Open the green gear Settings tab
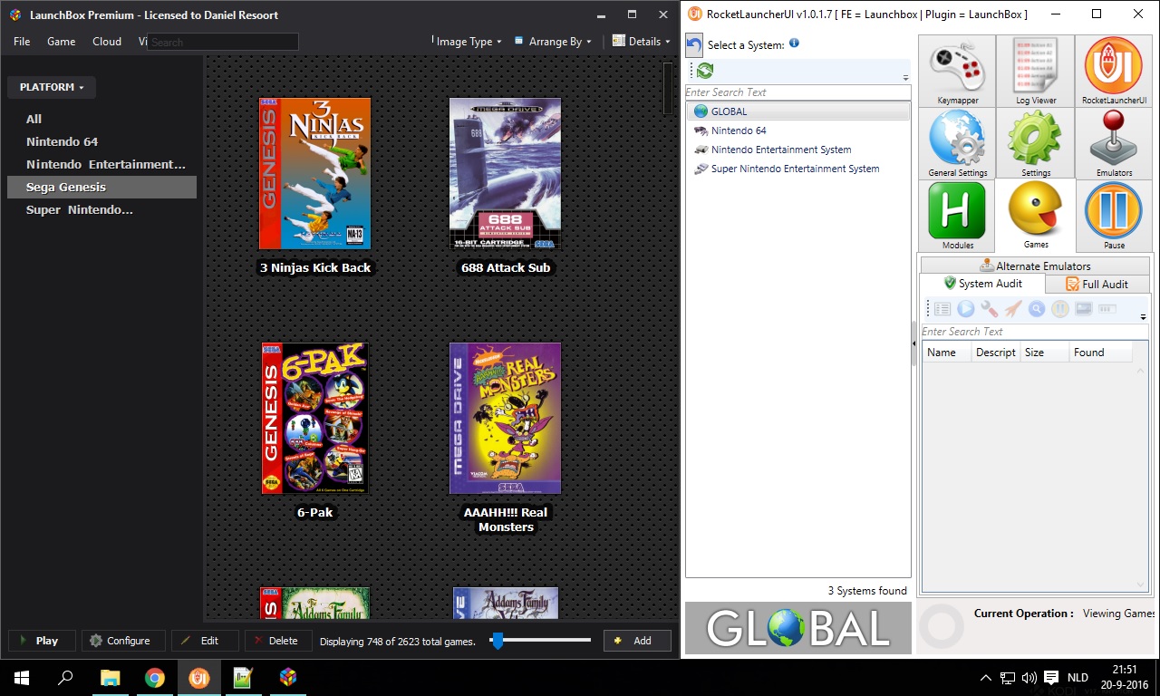Viewport: 1160px width, 696px height. pos(1036,143)
